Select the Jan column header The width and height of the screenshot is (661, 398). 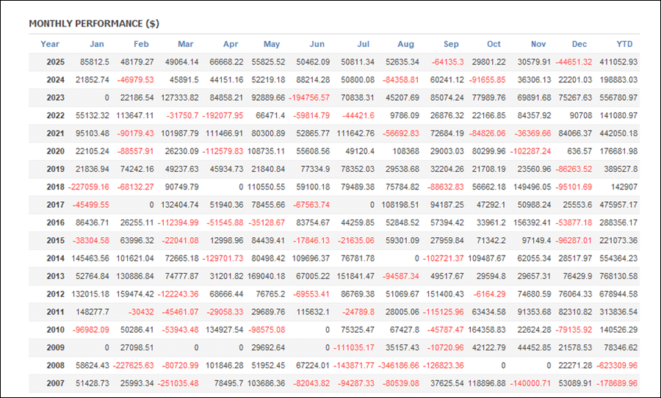[96, 44]
